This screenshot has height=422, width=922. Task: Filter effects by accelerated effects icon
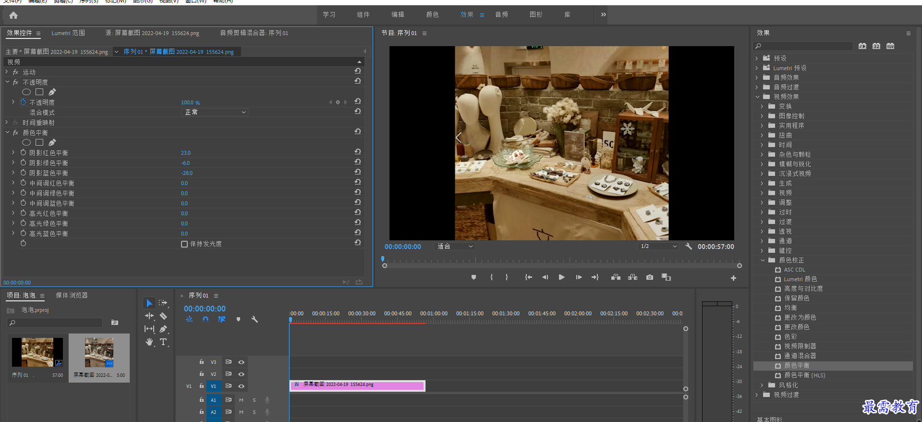(862, 46)
